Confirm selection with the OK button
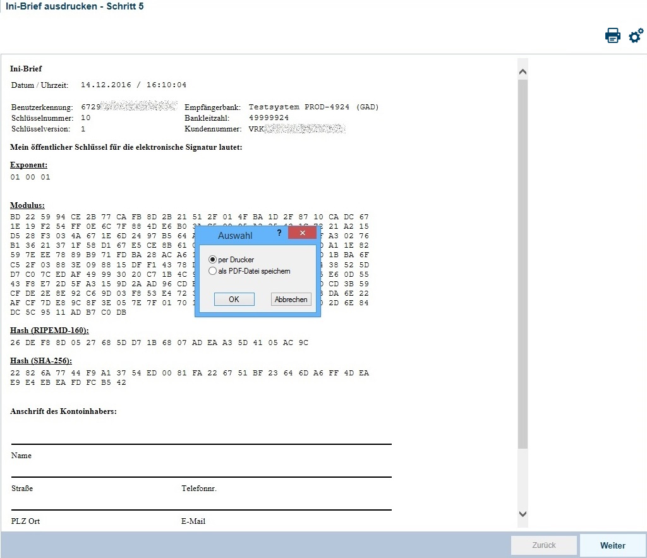 pos(234,300)
